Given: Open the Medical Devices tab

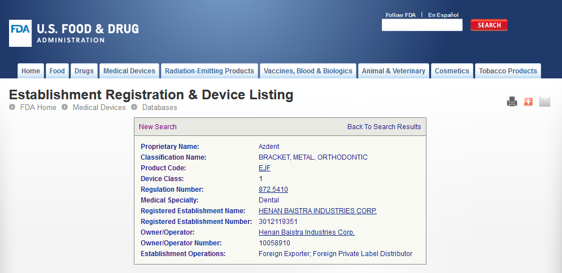Looking at the screenshot, I should [129, 71].
